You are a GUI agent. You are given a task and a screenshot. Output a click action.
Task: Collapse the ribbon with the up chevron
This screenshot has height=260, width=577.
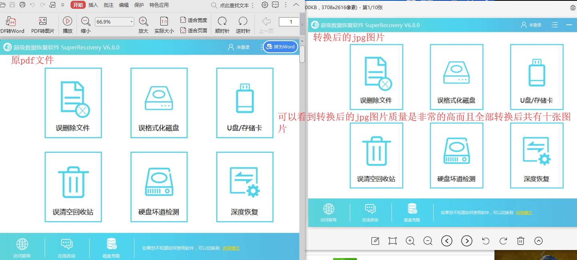(296, 5)
